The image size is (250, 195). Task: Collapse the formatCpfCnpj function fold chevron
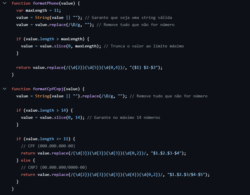click(4, 89)
